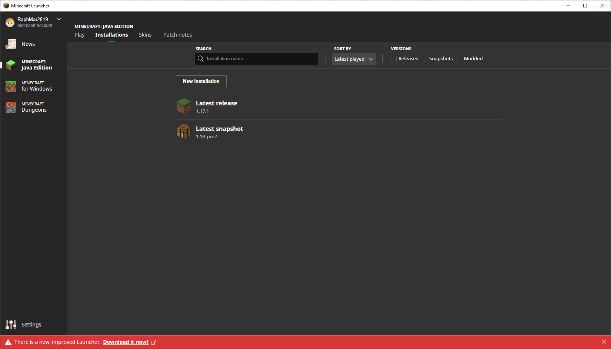The width and height of the screenshot is (611, 349).
Task: Open Minecraft Dungeons sidebar icon
Action: click(11, 107)
